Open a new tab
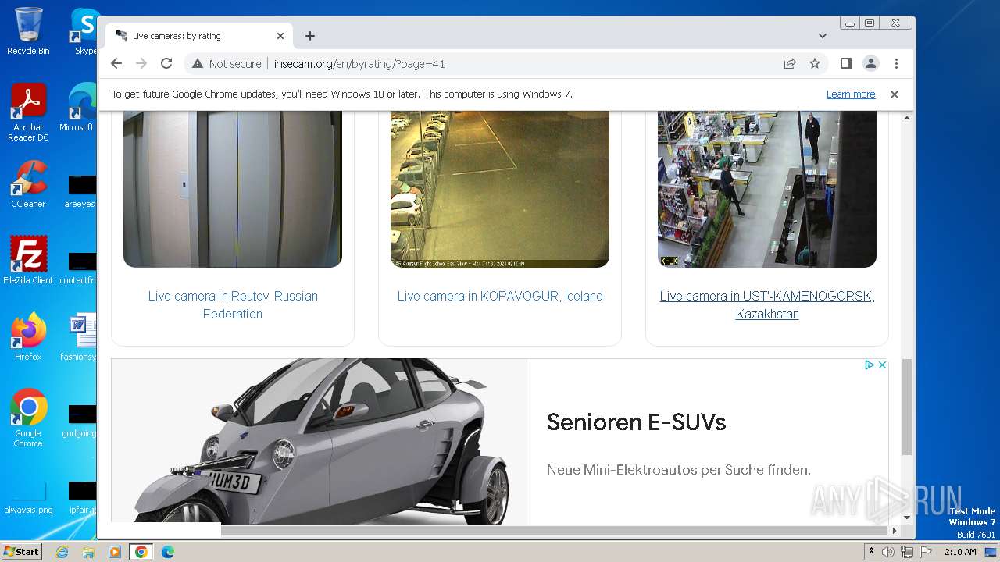This screenshot has height=562, width=1000. click(310, 36)
